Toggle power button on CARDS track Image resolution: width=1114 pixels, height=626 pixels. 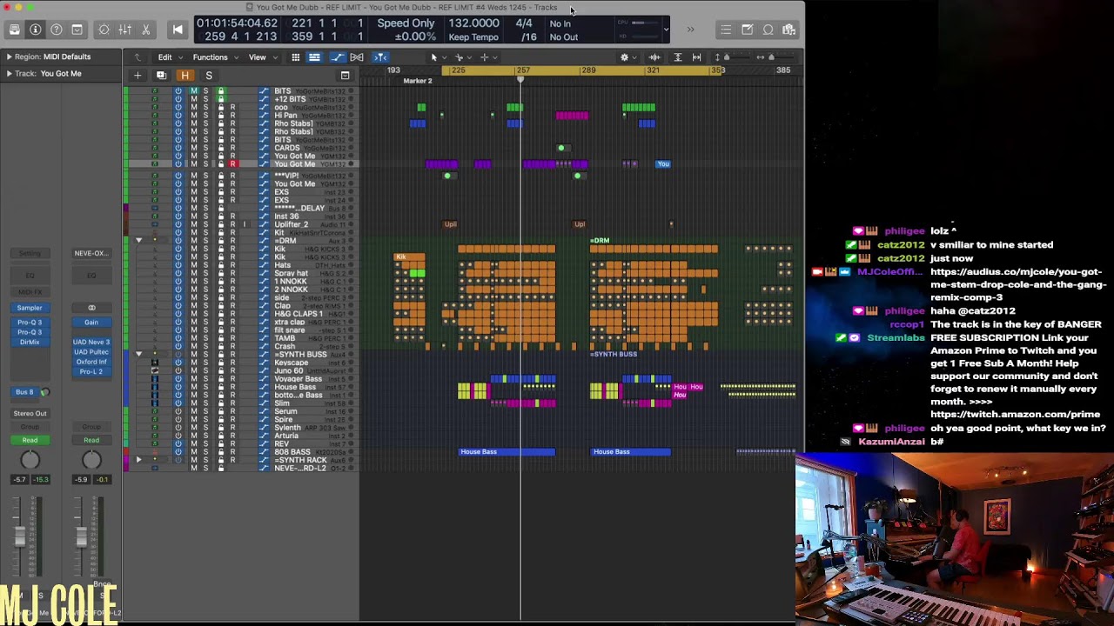[178, 148]
